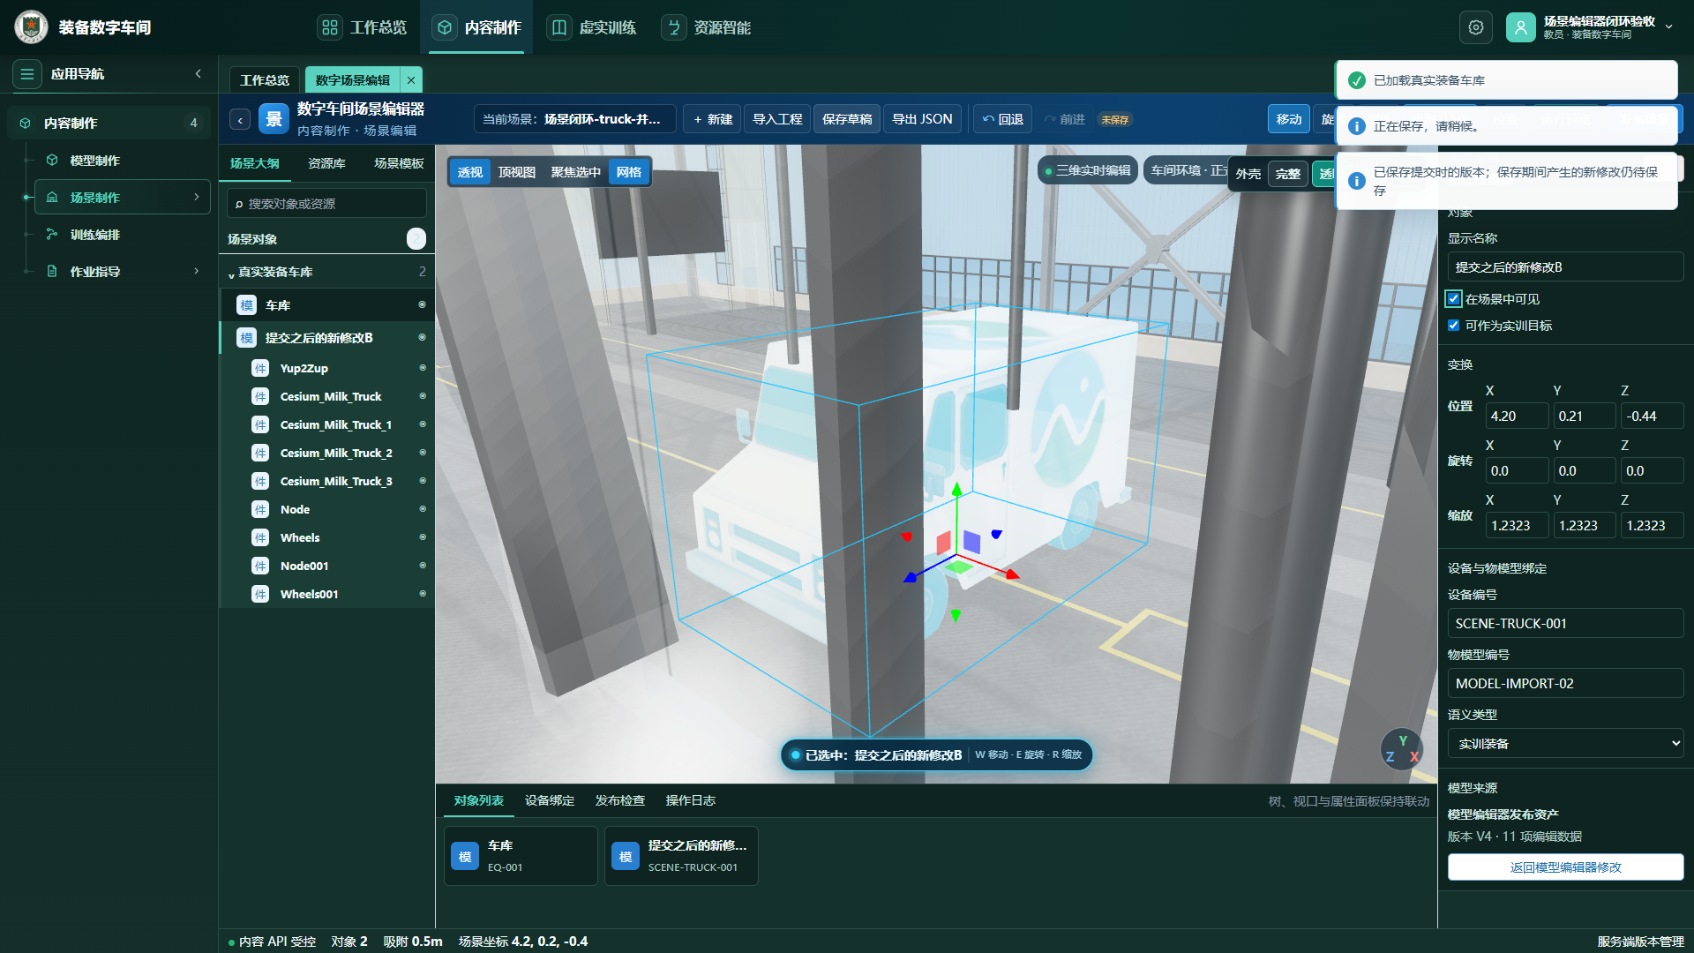Click the 件 icon of the Wheels001 row
The height and width of the screenshot is (953, 1694).
click(x=260, y=594)
